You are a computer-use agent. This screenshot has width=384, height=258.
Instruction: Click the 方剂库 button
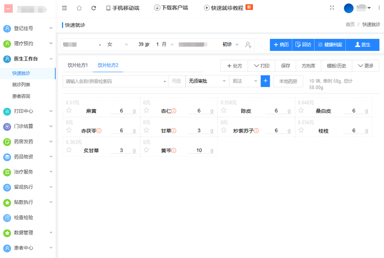[x=308, y=66]
